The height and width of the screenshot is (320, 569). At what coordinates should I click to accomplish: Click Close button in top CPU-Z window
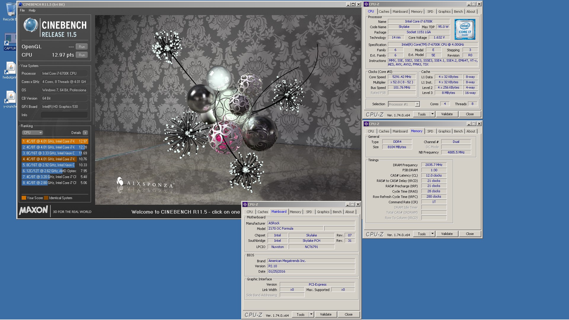pyautogui.click(x=470, y=114)
